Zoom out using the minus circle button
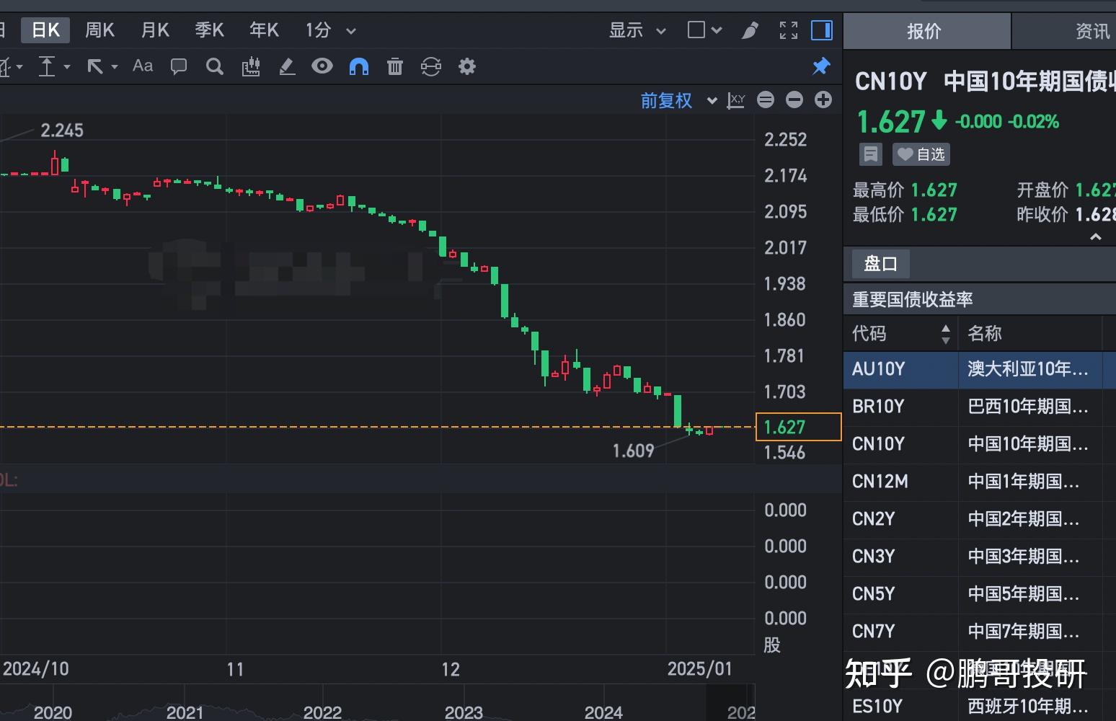This screenshot has width=1116, height=721. pos(794,99)
